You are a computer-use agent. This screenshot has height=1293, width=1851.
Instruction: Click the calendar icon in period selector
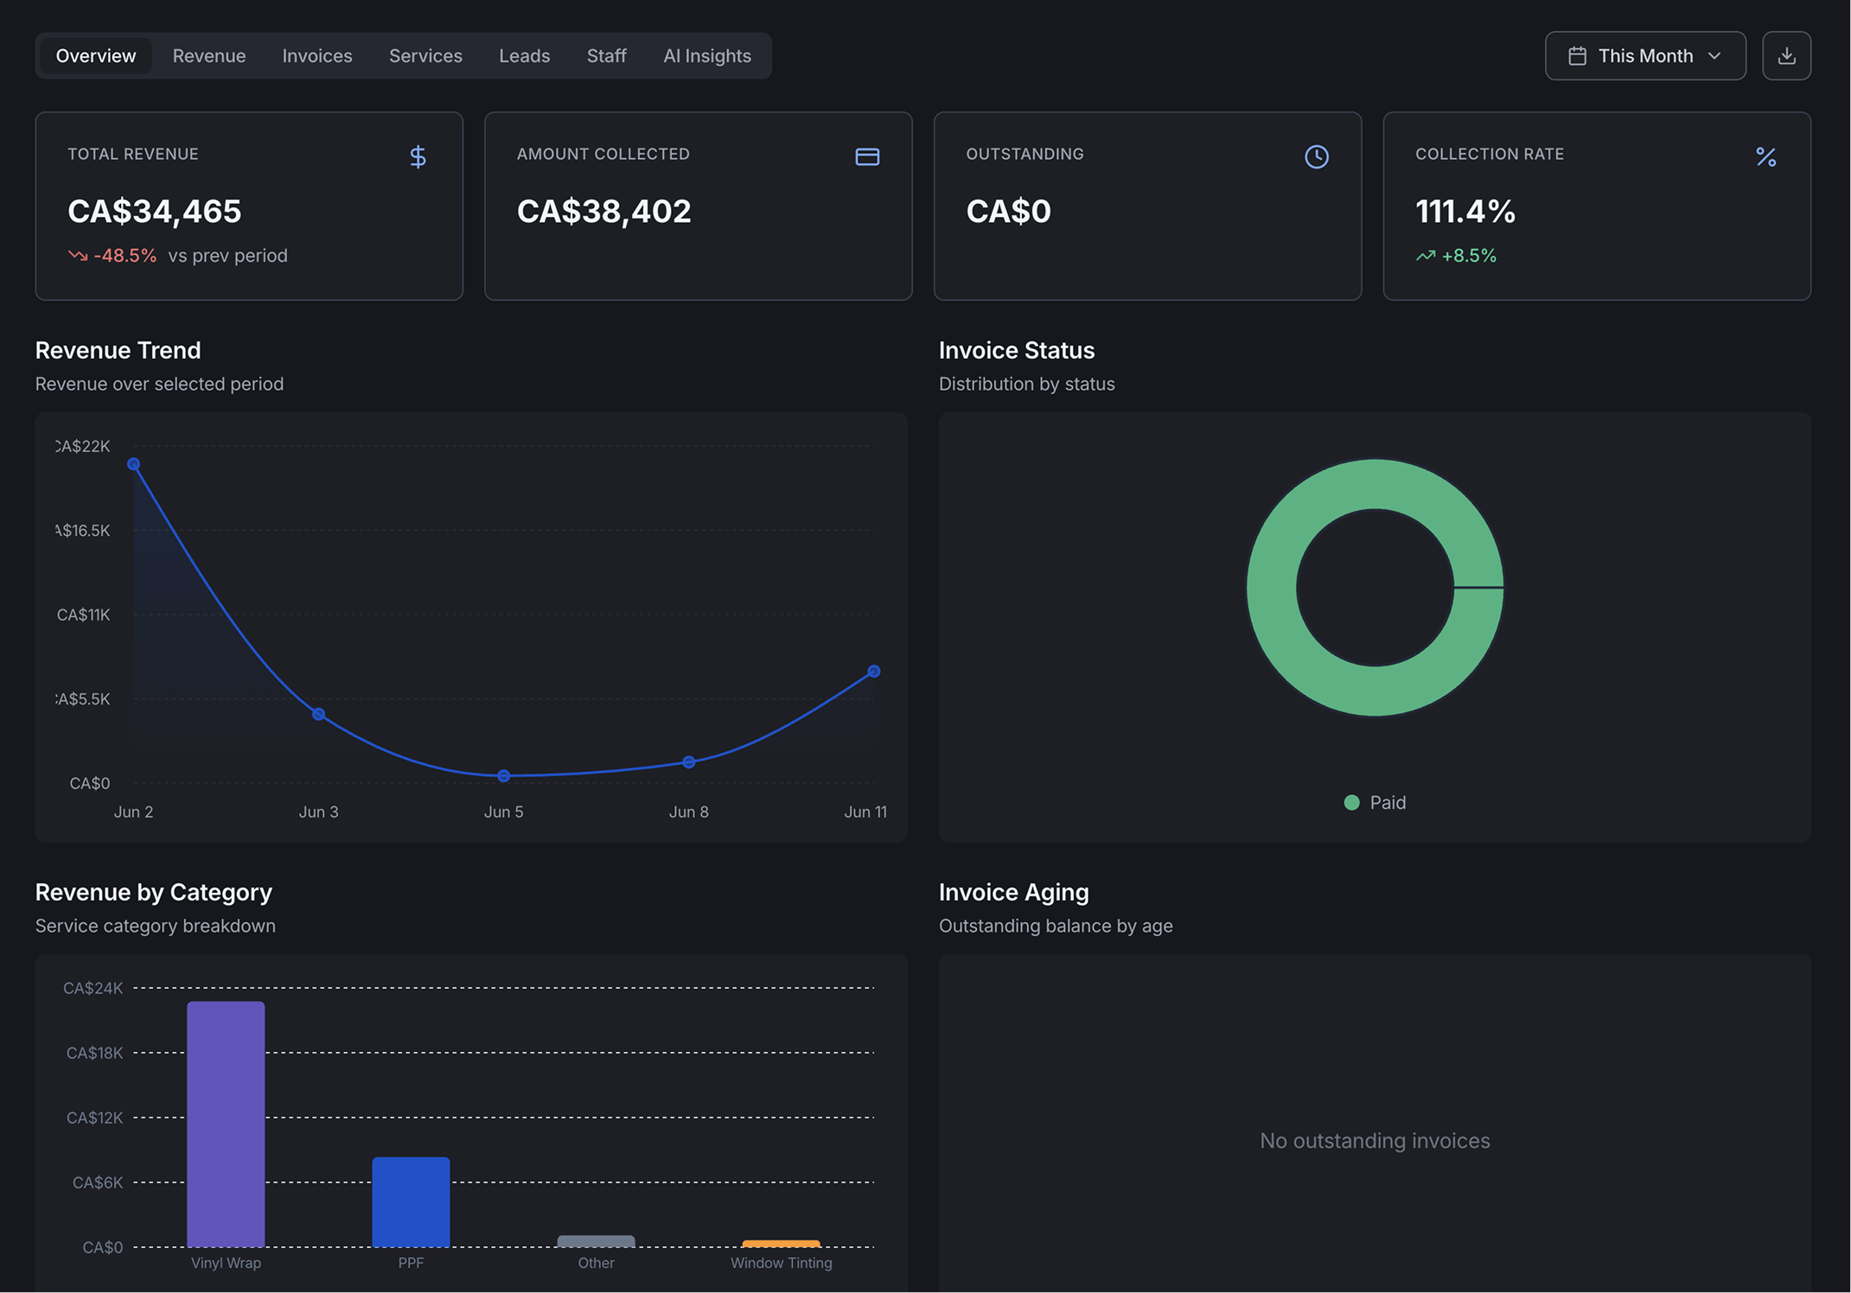[x=1577, y=56]
